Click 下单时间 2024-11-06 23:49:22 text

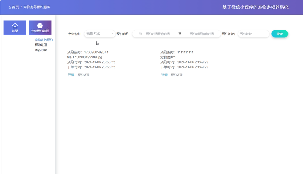184,67
